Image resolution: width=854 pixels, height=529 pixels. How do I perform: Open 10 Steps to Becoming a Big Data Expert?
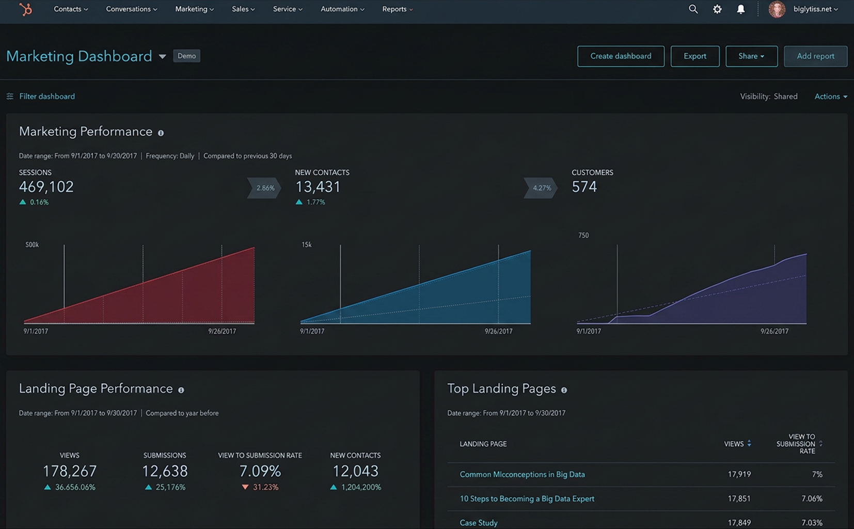click(x=527, y=499)
